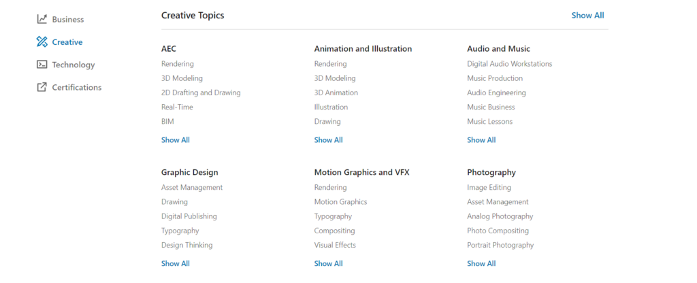The width and height of the screenshot is (697, 283).
Task: Click the Certifications external-link icon
Action: (42, 87)
